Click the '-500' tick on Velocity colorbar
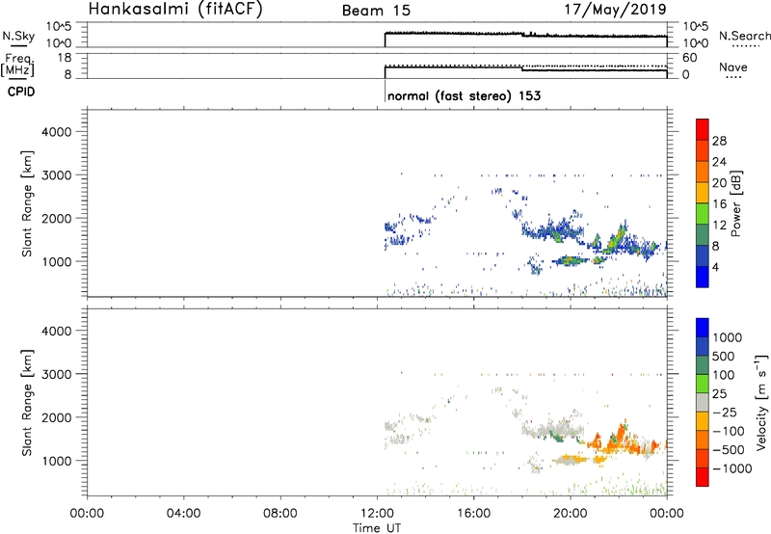This screenshot has width=771, height=534. (729, 449)
